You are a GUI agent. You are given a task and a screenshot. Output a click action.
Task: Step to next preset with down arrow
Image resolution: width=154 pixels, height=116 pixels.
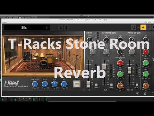click(47, 29)
